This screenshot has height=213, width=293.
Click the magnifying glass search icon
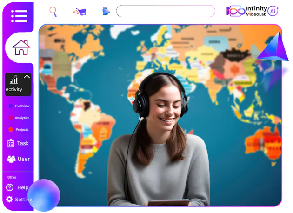tap(53, 11)
